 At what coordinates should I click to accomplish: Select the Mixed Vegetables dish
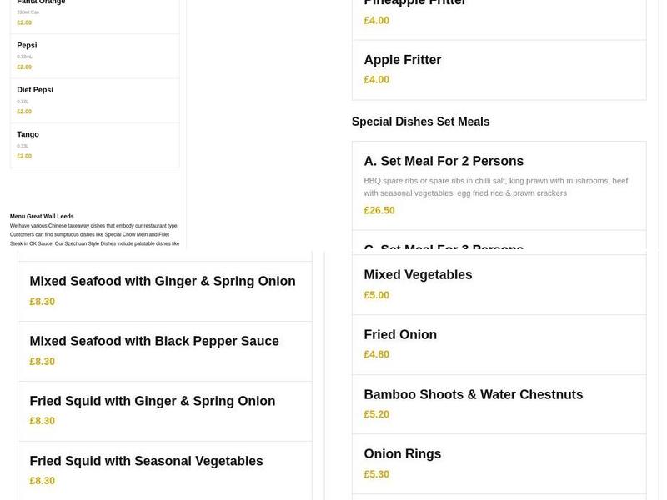pyautogui.click(x=418, y=275)
